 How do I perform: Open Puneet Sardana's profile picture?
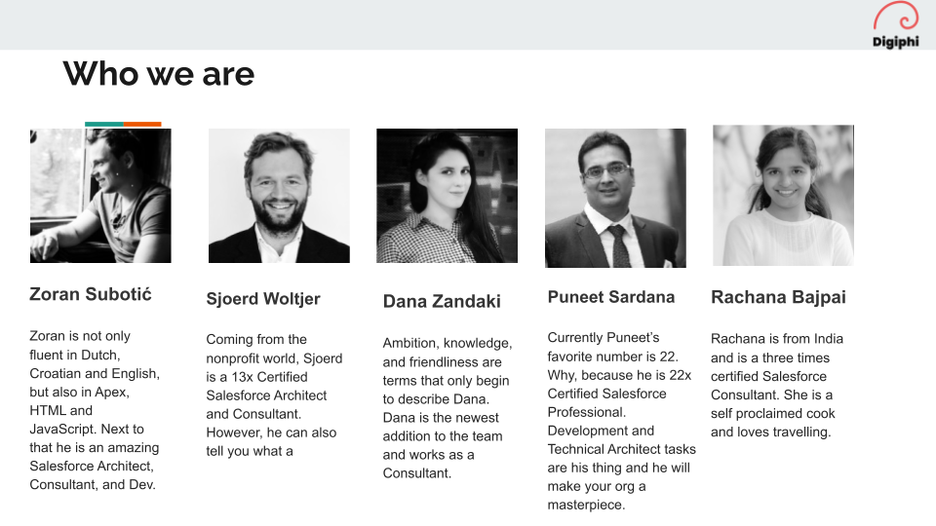[x=615, y=198]
